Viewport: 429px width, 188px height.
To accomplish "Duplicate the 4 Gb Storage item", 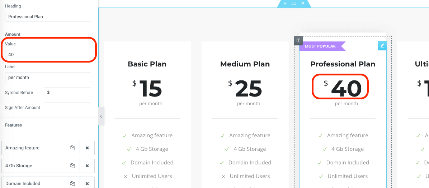I will 72,166.
